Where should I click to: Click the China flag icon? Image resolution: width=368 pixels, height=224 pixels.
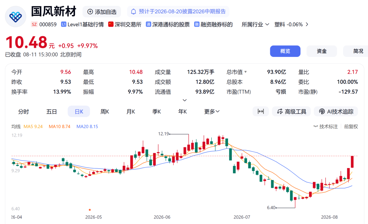click(111, 24)
